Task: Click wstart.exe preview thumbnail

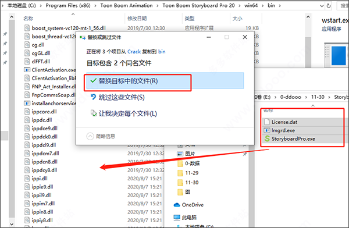Action: [x=337, y=55]
